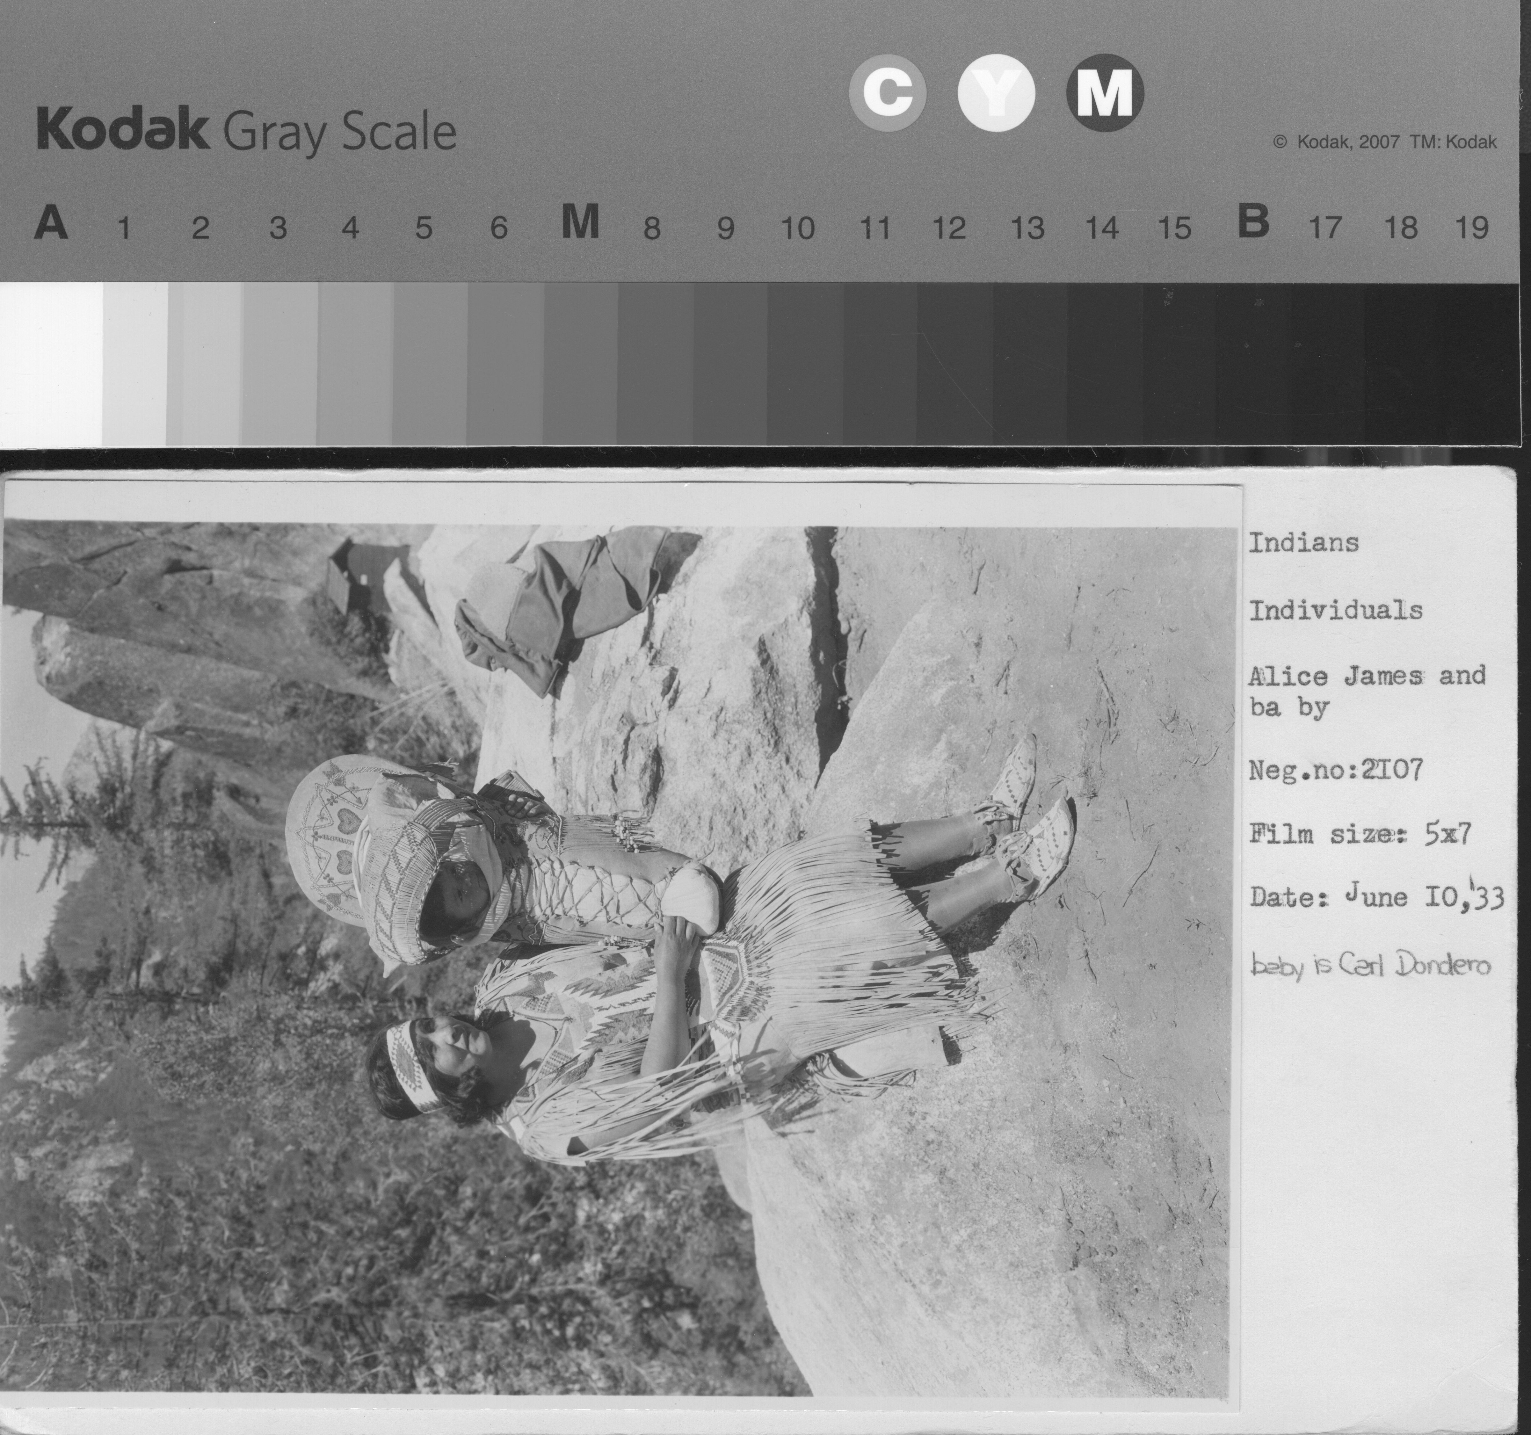Click the large letter A marker
This screenshot has width=1531, height=1435.
51,224
